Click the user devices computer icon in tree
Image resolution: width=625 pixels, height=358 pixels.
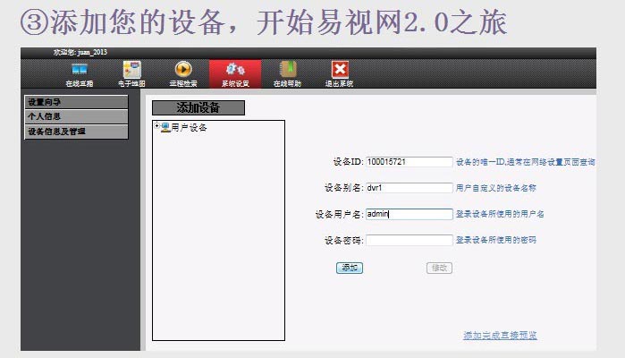[165, 128]
